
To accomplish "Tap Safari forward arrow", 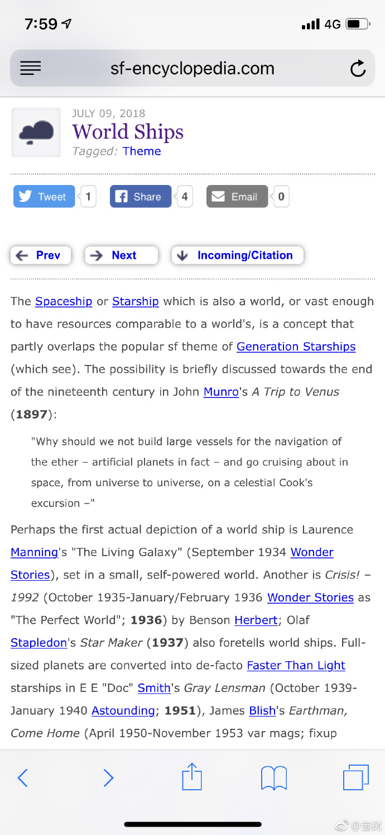I will coord(108,777).
